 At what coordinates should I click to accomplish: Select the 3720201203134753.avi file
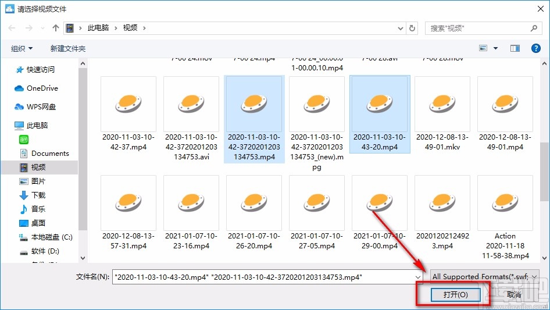[191, 118]
